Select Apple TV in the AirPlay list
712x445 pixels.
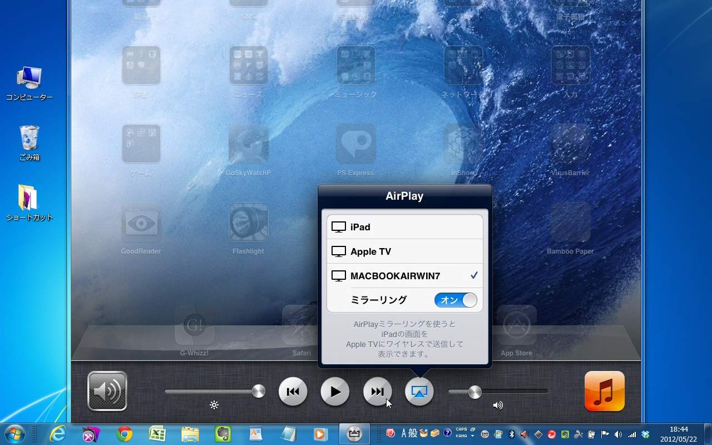tap(404, 251)
